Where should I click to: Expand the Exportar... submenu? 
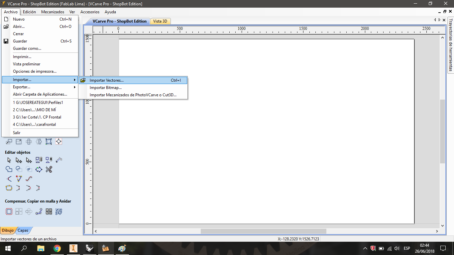pos(40,87)
